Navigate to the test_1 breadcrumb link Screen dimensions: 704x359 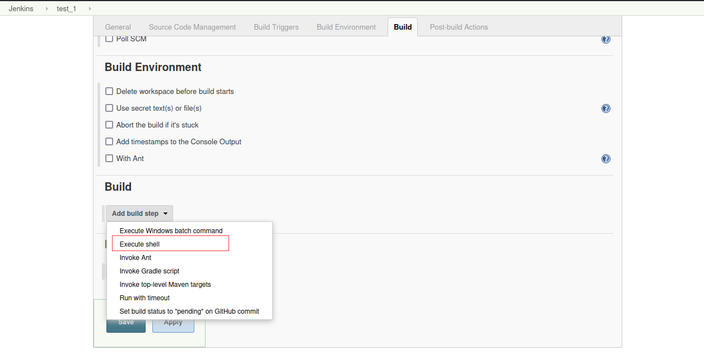point(66,9)
